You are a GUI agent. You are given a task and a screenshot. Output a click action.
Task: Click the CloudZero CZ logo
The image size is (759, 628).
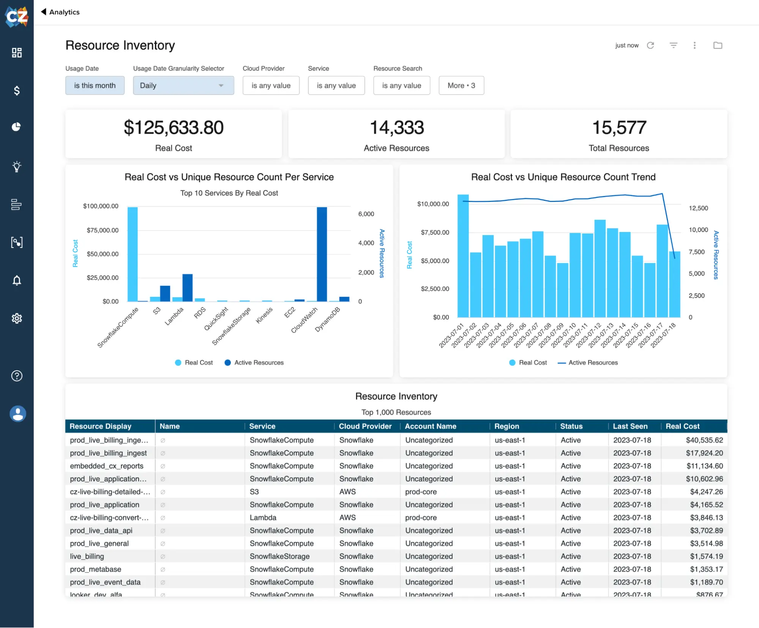click(x=17, y=16)
